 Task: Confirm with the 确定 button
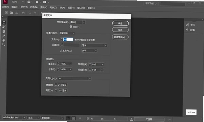120,23
